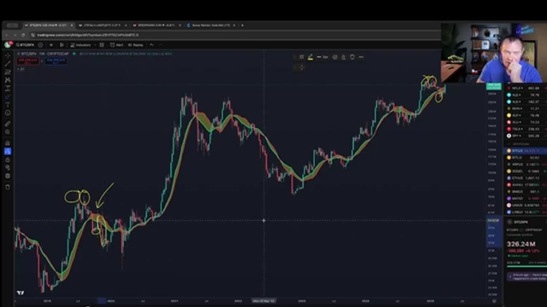Open the indicator templates grid icon
547x307 pixels.
pos(102,45)
